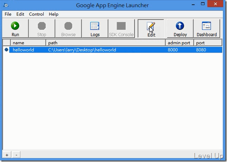Maximize the Launcher window
Image resolution: width=227 pixels, height=162 pixels.
[x=203, y=4]
